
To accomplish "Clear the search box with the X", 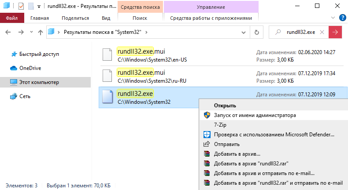I will 322,33.
